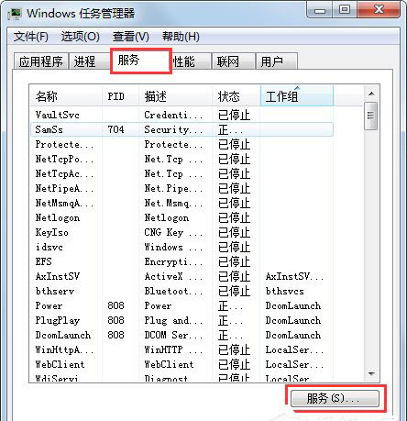Sort by the 工作组 column header

pos(297,96)
